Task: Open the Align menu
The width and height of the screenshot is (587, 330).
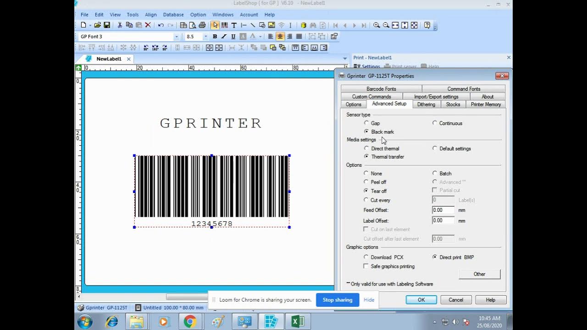Action: coord(150,15)
